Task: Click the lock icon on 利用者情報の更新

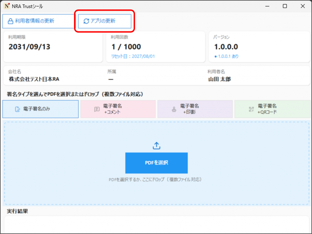Action: [x=10, y=21]
